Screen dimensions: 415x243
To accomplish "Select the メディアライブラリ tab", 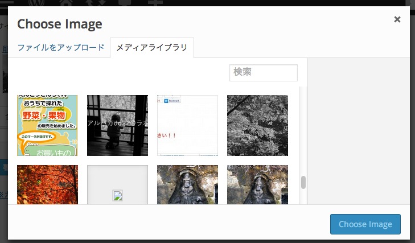I will tap(152, 48).
